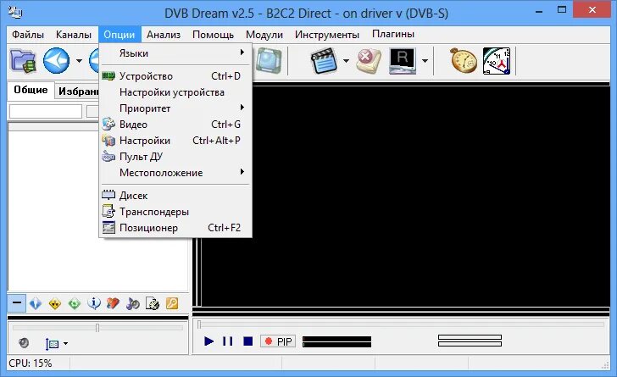Expand the Языки submenu
Viewport: 617px width, 377px height.
click(x=175, y=53)
